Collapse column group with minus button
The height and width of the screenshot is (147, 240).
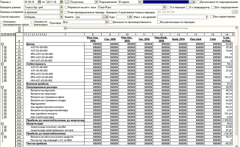[x=65, y=28]
